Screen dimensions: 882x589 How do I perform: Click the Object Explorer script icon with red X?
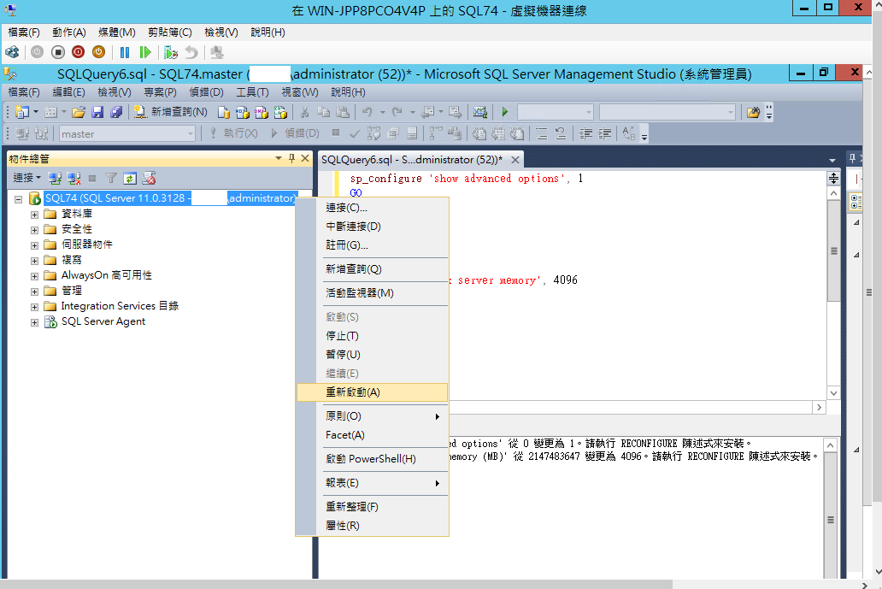coord(149,179)
